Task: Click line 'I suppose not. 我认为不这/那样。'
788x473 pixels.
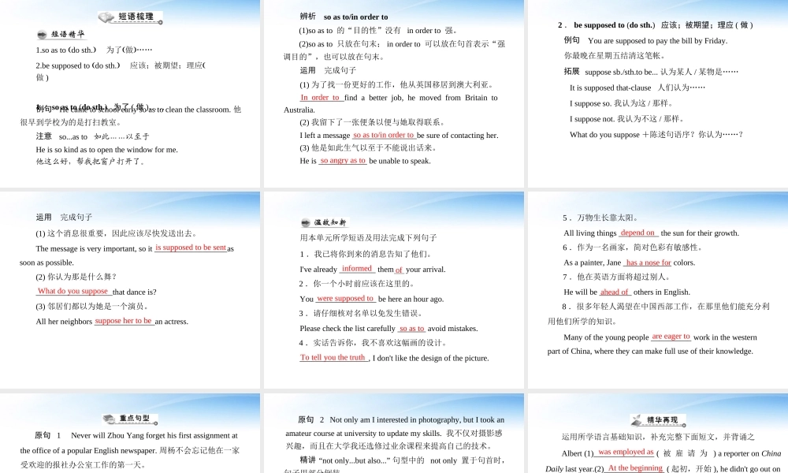Action: 626,118
